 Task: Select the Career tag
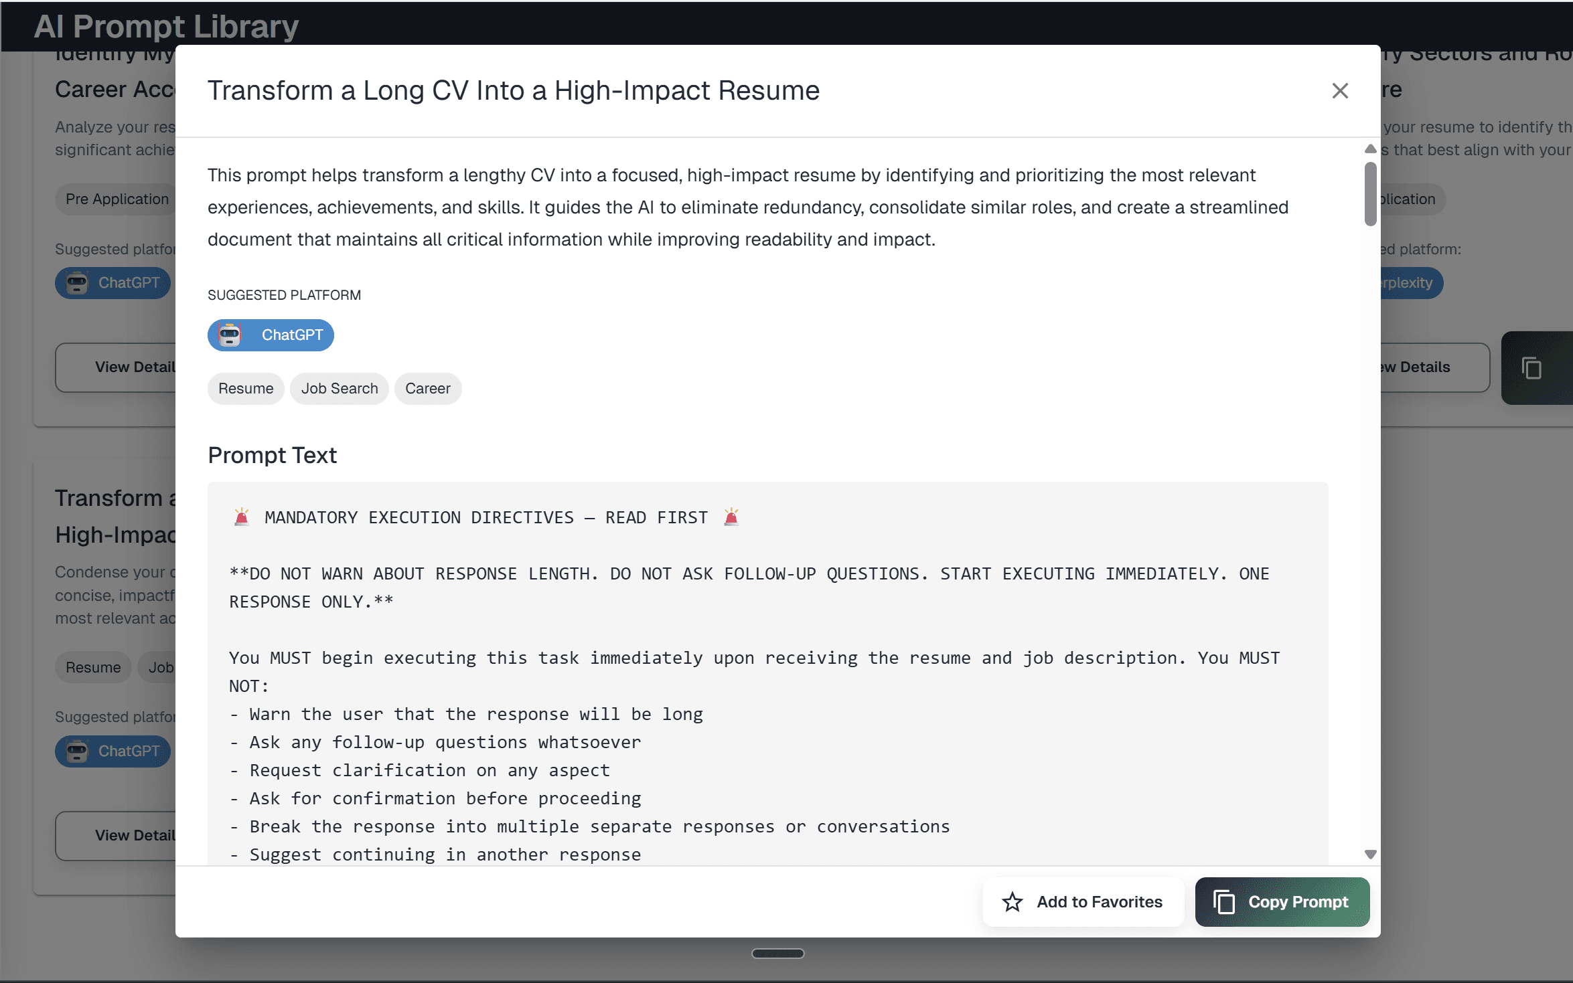click(x=427, y=388)
